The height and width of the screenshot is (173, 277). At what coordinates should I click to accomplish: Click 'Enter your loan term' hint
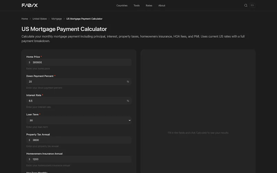[x=37, y=127]
